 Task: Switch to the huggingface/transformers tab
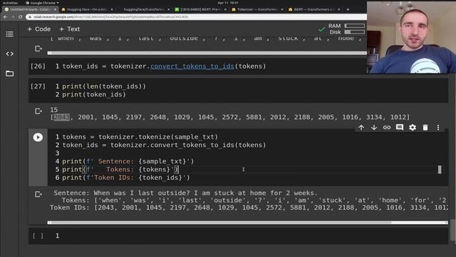[x=144, y=9]
